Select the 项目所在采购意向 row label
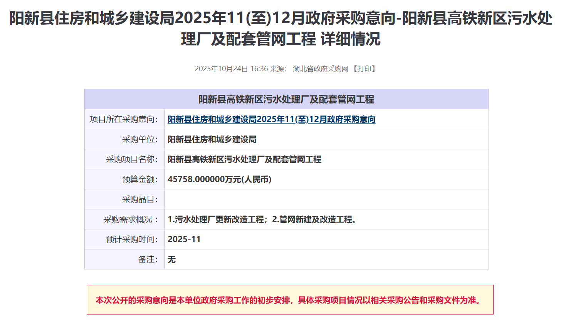Image resolution: width=571 pixels, height=321 pixels. [124, 120]
